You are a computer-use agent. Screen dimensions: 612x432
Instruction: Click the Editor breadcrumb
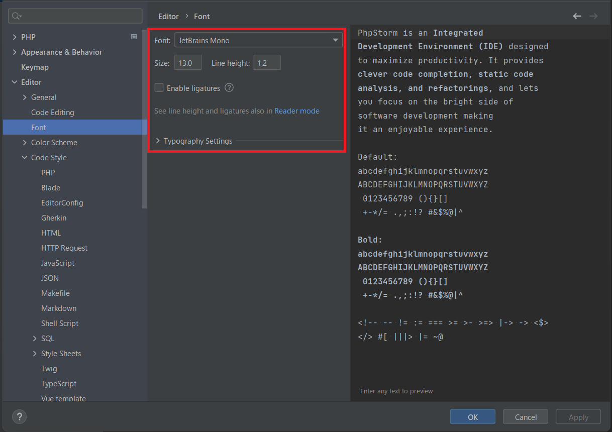click(x=168, y=17)
